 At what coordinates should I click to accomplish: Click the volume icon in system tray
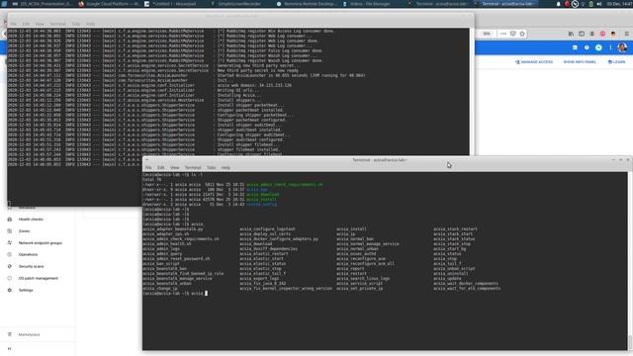(x=599, y=4)
